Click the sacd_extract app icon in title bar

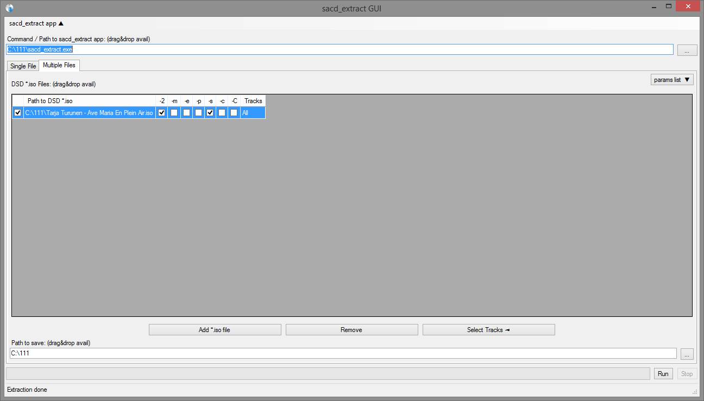[x=9, y=8]
